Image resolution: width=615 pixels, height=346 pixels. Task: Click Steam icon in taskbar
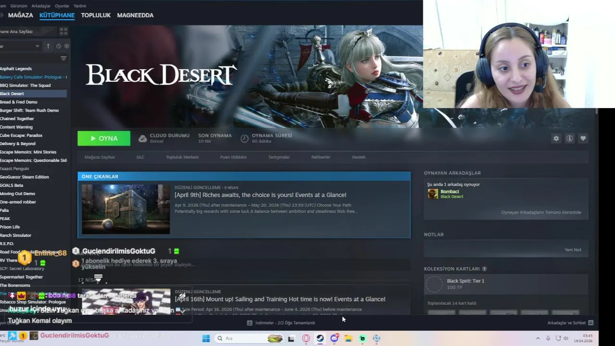320,338
